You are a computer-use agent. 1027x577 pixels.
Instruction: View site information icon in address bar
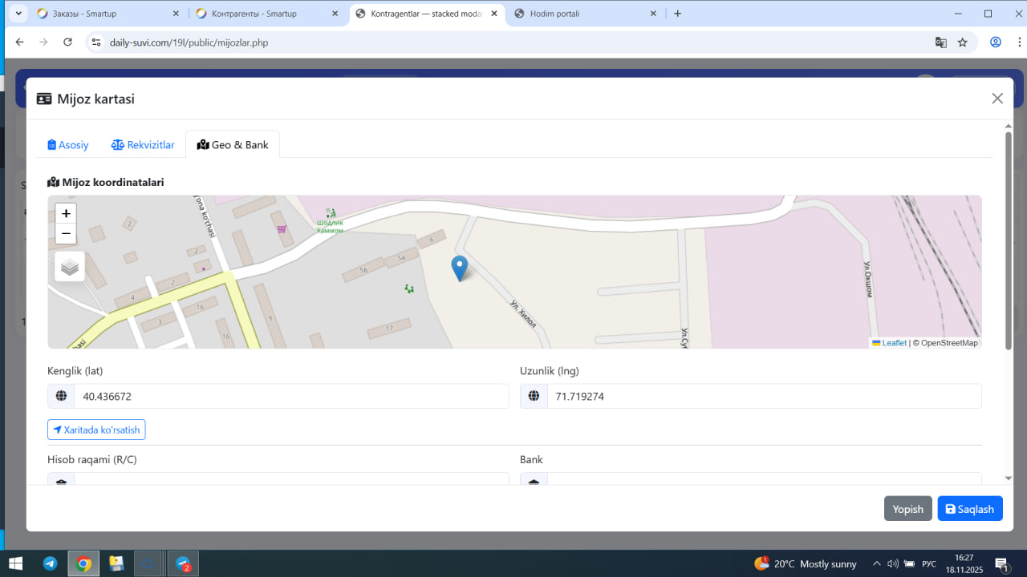pos(96,42)
